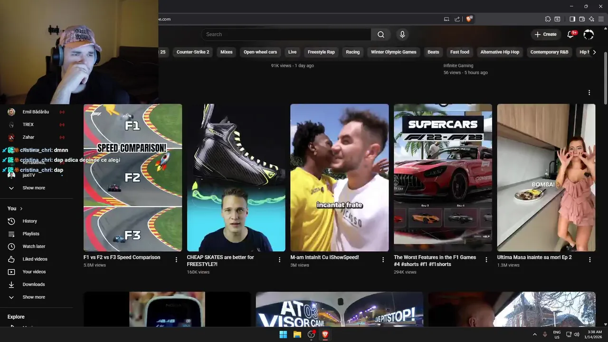The width and height of the screenshot is (608, 342).
Task: Open options for IShowSpeed short
Action: (x=383, y=260)
